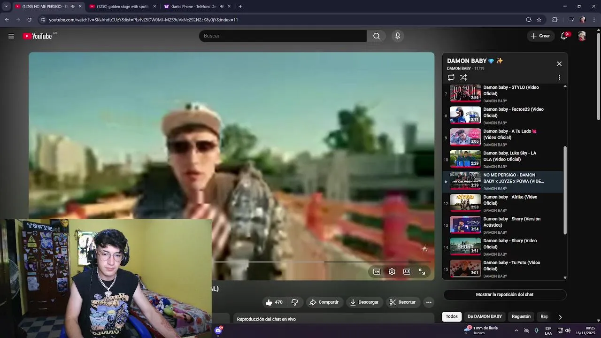Mute the Gartic Phone tab audio
Screen dimensions: 601x338
221,7
